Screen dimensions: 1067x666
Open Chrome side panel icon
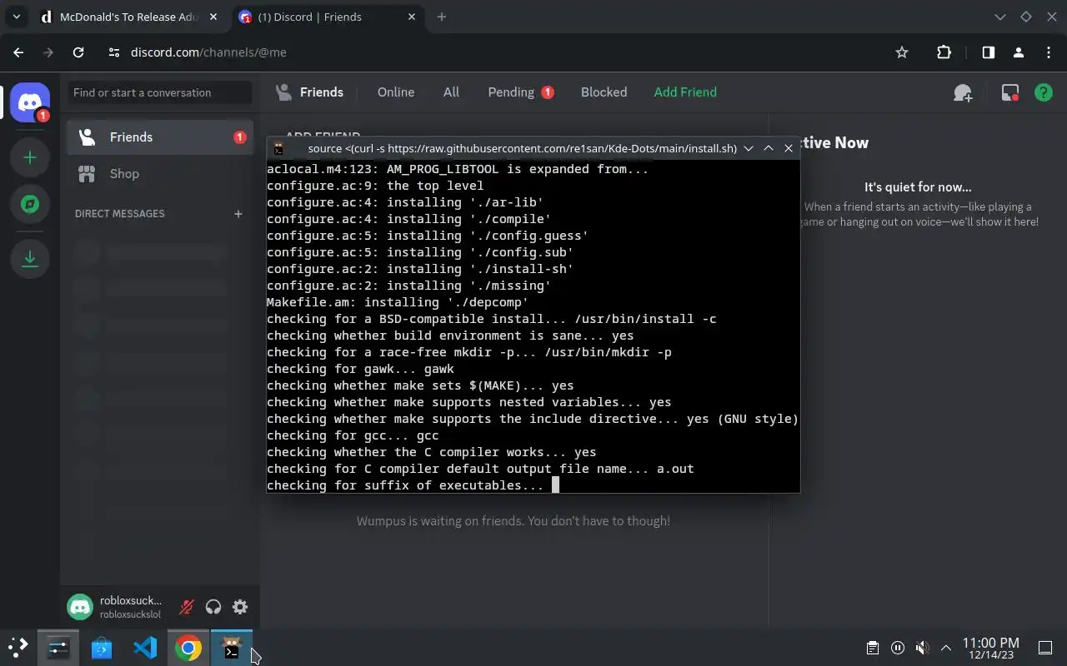point(988,52)
